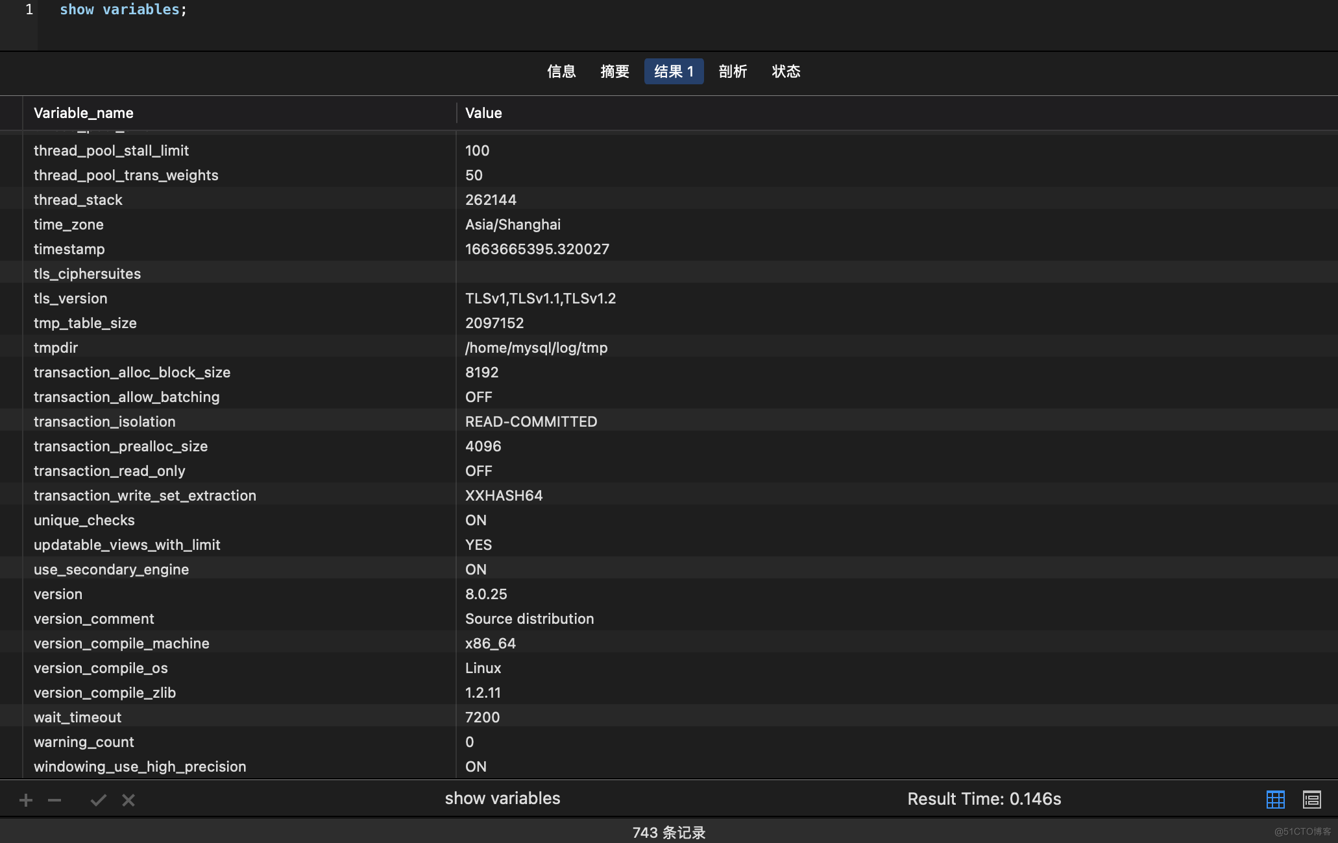Image resolution: width=1338 pixels, height=843 pixels.
Task: Select the 2097152 value cell
Action: 494,323
